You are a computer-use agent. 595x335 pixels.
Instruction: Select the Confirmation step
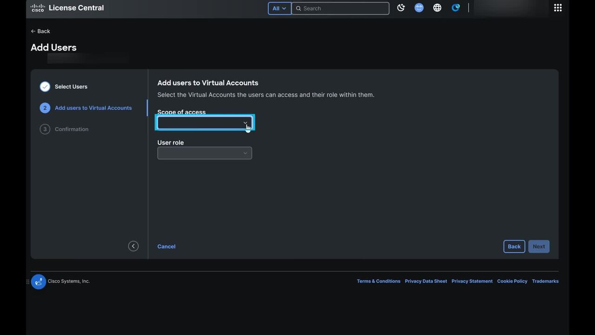[x=72, y=129]
